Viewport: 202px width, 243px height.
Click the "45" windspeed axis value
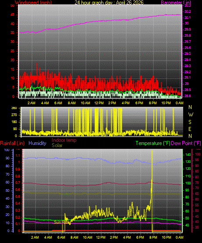(12, 15)
